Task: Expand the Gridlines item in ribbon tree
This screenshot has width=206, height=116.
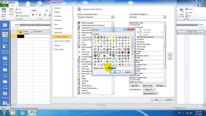Action: click(x=138, y=32)
